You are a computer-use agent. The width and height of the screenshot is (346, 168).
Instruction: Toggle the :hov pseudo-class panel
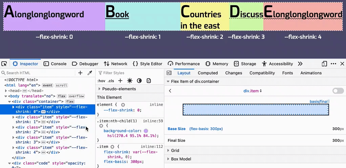click(x=101, y=81)
